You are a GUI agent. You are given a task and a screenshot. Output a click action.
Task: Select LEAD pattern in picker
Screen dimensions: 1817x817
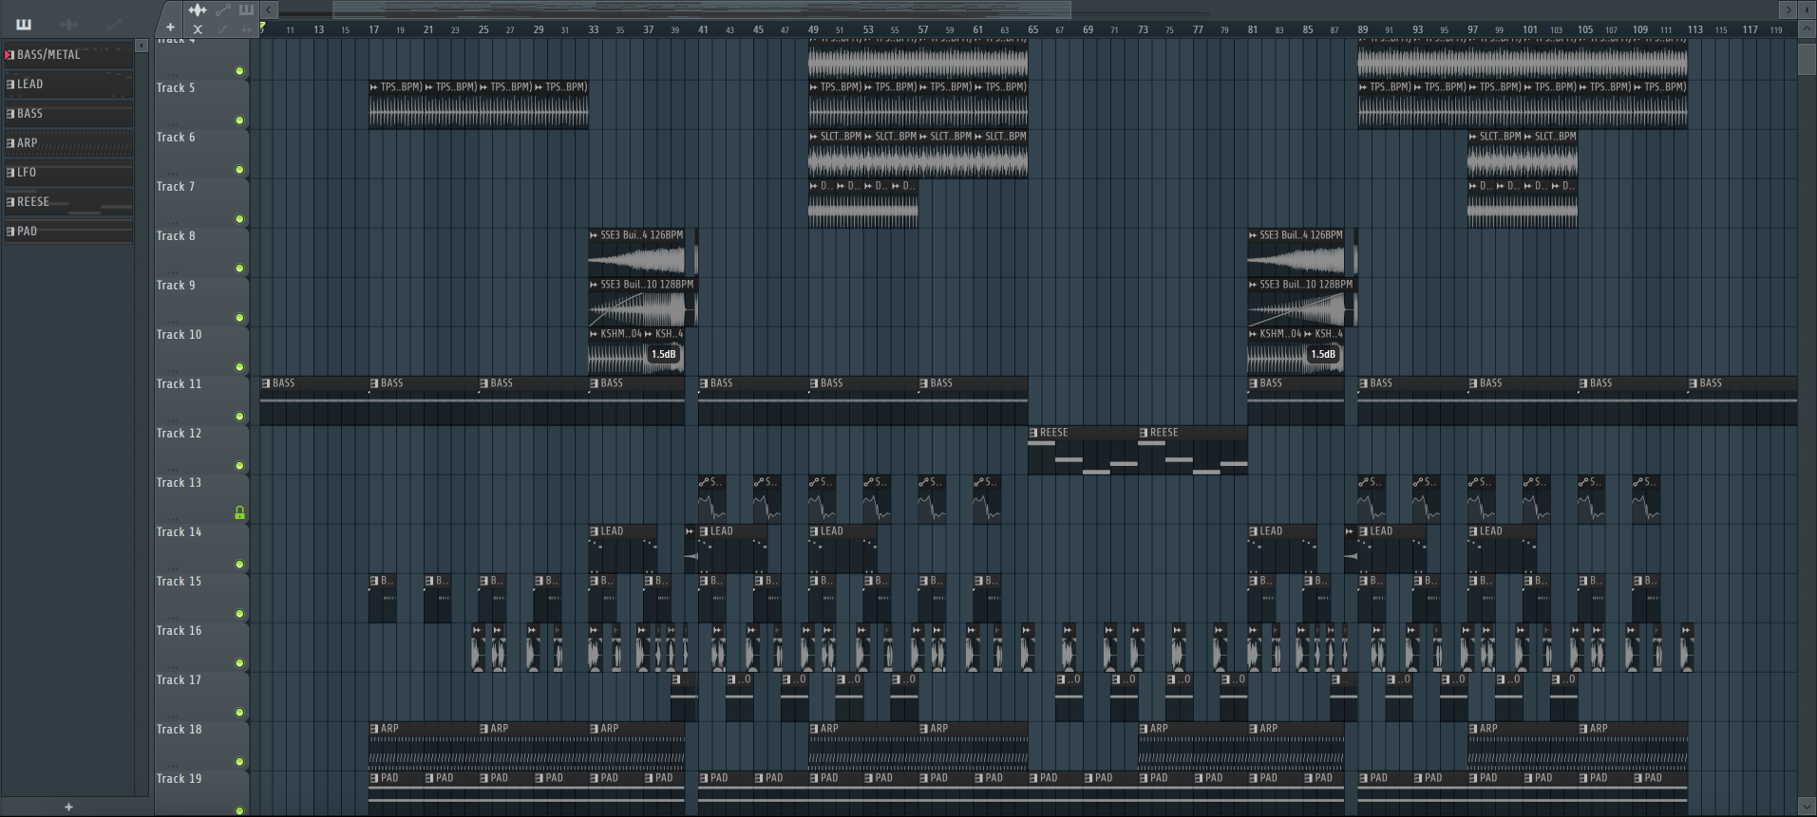pos(68,84)
